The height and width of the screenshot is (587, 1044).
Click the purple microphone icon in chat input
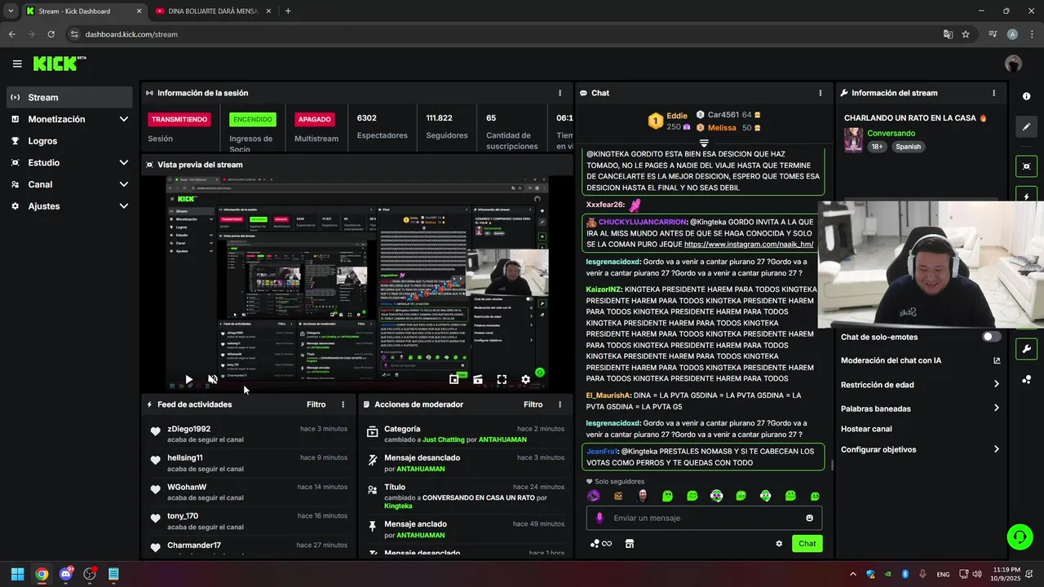click(599, 518)
